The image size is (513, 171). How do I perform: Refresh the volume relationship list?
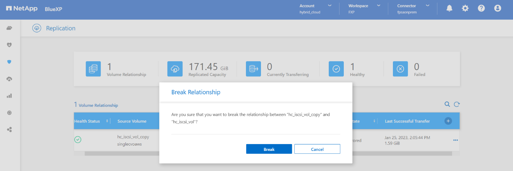click(457, 104)
